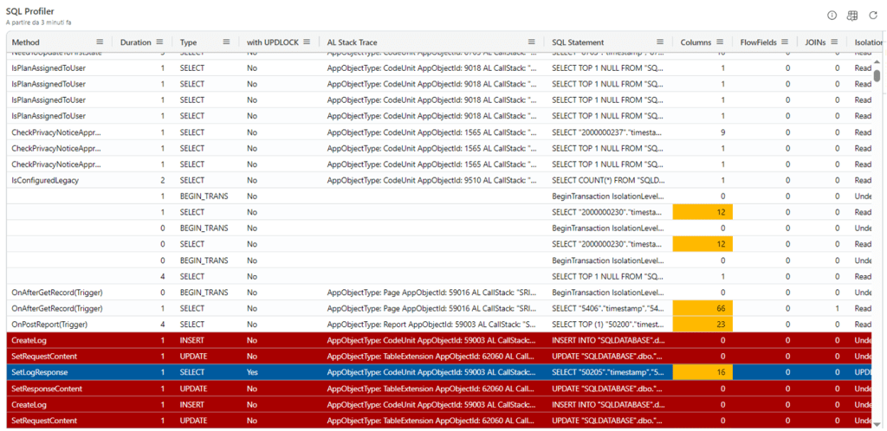Click the orange cell showing 23 columns

[x=702, y=325]
